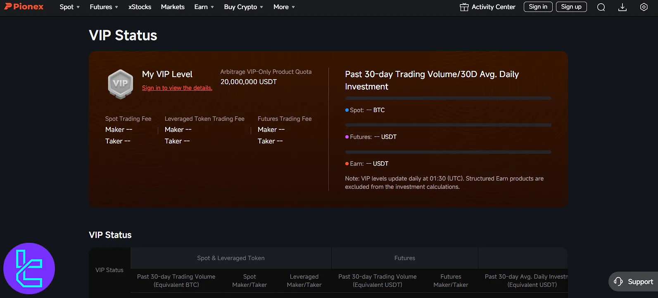Go to the xStocks page
Viewport: 658px width, 298px height.
[140, 7]
